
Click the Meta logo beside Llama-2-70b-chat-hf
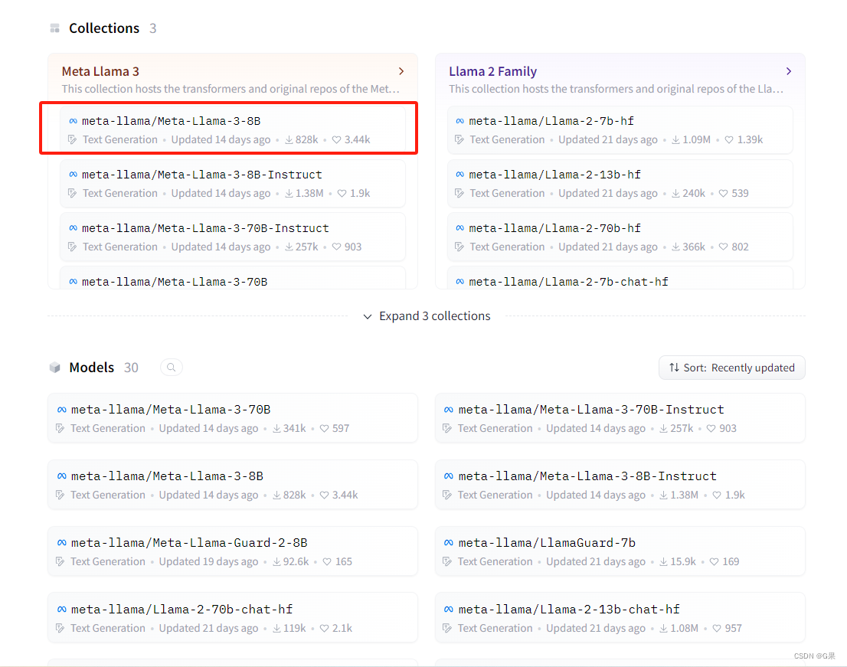click(61, 610)
